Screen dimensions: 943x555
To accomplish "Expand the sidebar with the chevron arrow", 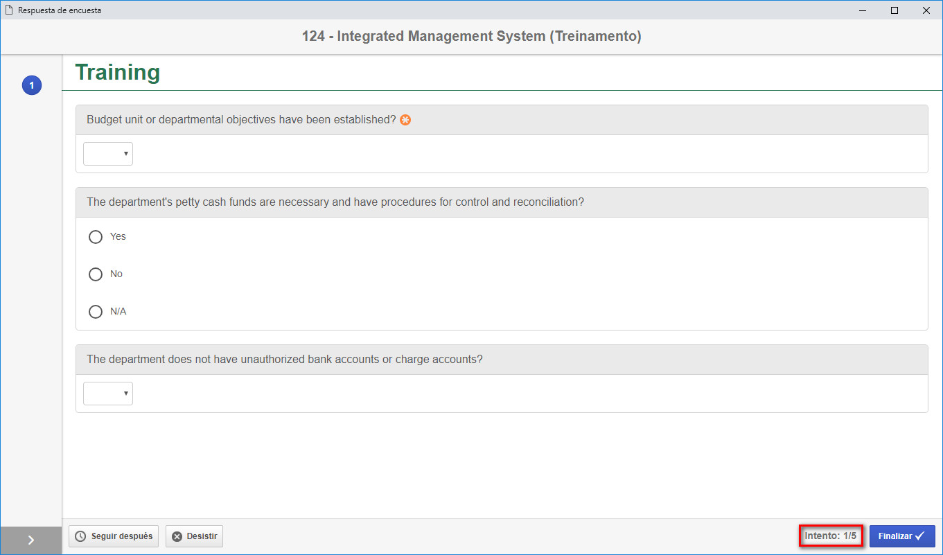I will [31, 540].
